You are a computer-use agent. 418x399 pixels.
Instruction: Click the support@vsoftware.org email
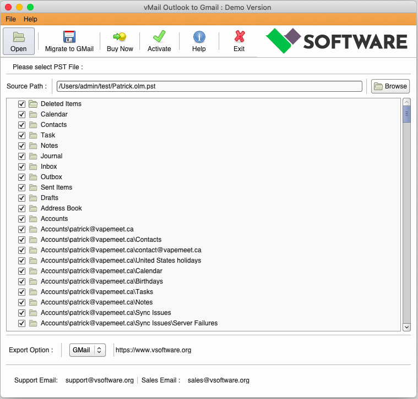tap(100, 380)
